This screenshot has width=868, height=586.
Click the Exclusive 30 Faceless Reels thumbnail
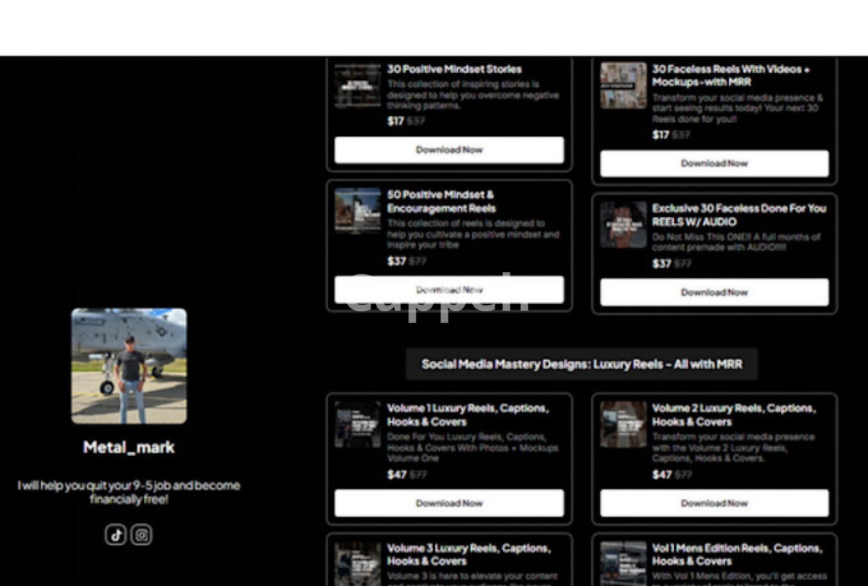623,225
